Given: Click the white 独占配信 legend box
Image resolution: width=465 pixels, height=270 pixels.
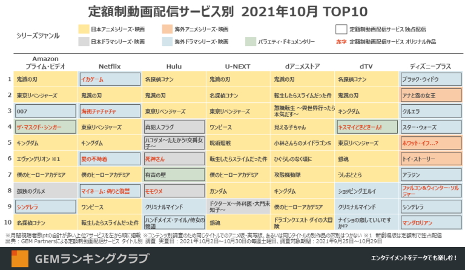Looking at the screenshot, I should 341,29.
